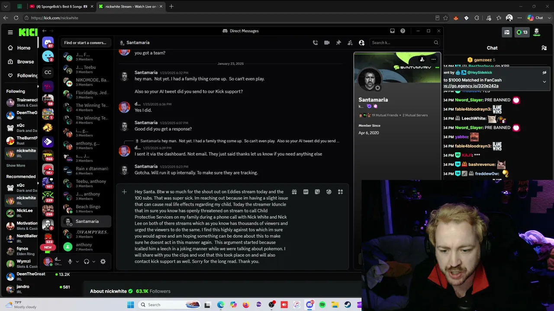Open the Kick points button showing 13
This screenshot has width=554, height=311.
click(522, 32)
